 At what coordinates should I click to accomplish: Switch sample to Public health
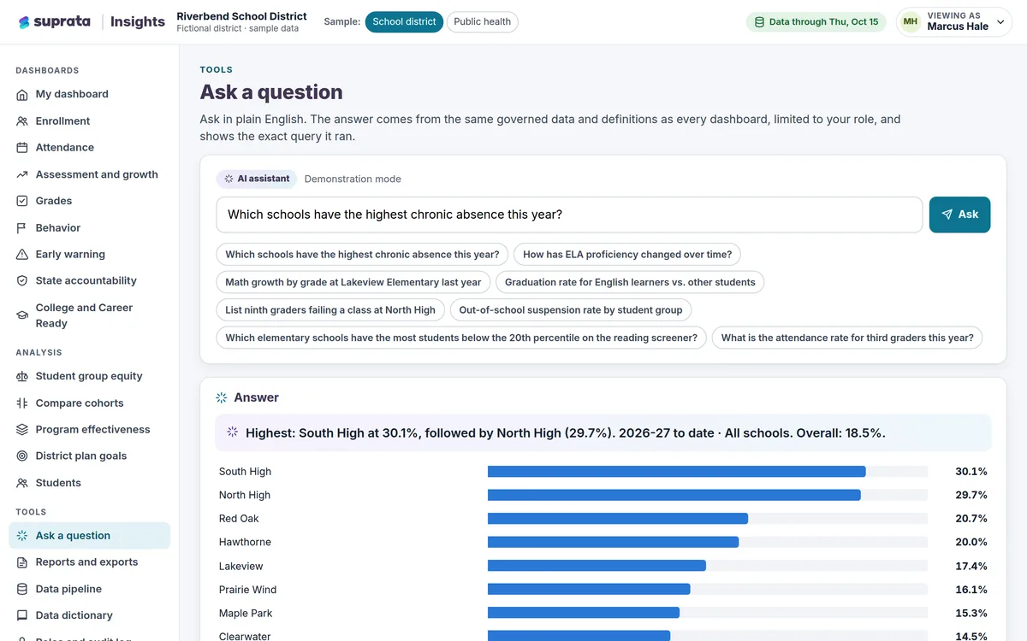tap(482, 22)
